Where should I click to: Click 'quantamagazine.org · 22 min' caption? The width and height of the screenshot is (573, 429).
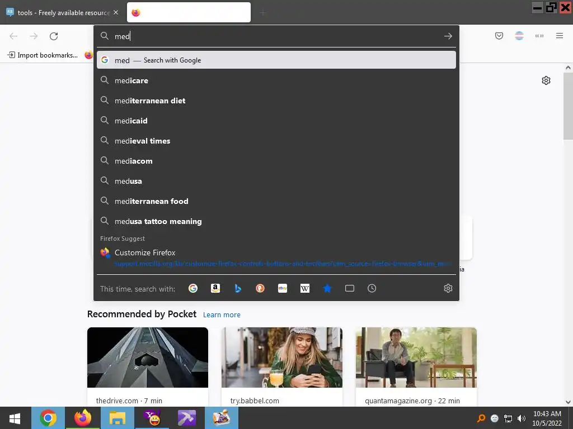pos(412,401)
